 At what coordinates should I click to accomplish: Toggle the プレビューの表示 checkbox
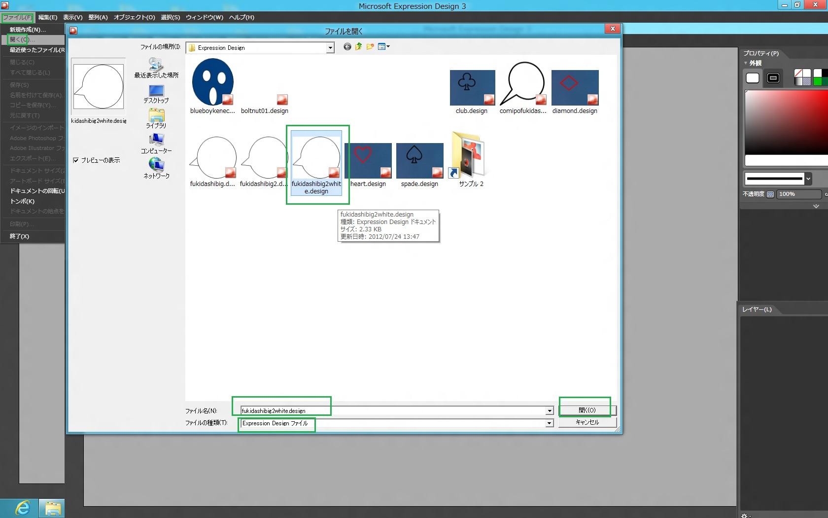tap(76, 160)
